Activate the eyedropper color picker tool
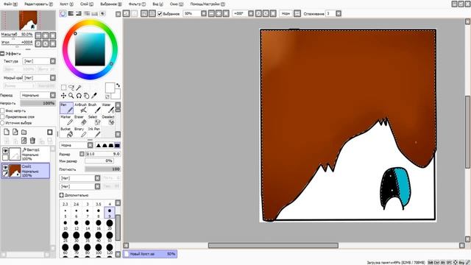This screenshot has height=265, width=471. pyautogui.click(x=94, y=96)
